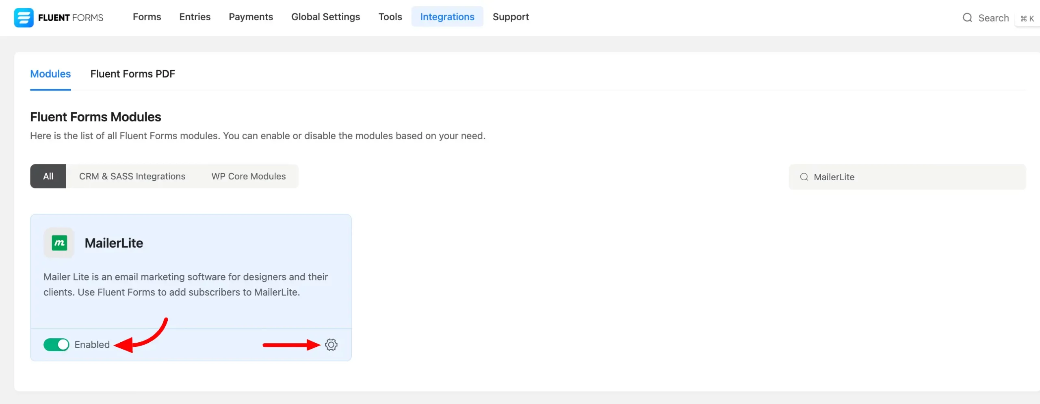1040x404 pixels.
Task: Go to the Entries page
Action: click(x=195, y=17)
